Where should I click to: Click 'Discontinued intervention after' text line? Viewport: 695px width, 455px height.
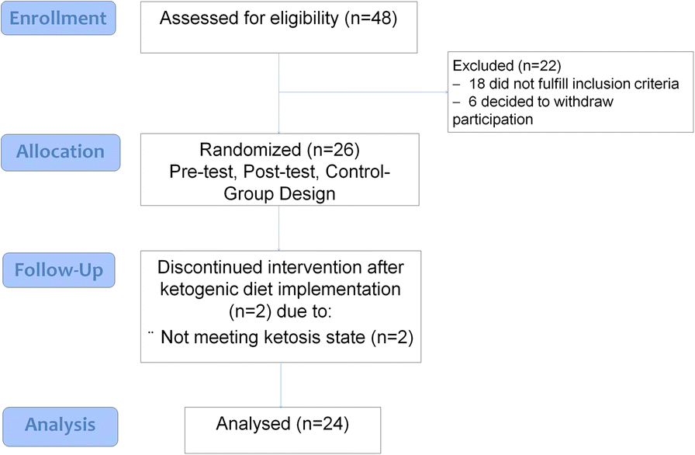(x=280, y=269)
